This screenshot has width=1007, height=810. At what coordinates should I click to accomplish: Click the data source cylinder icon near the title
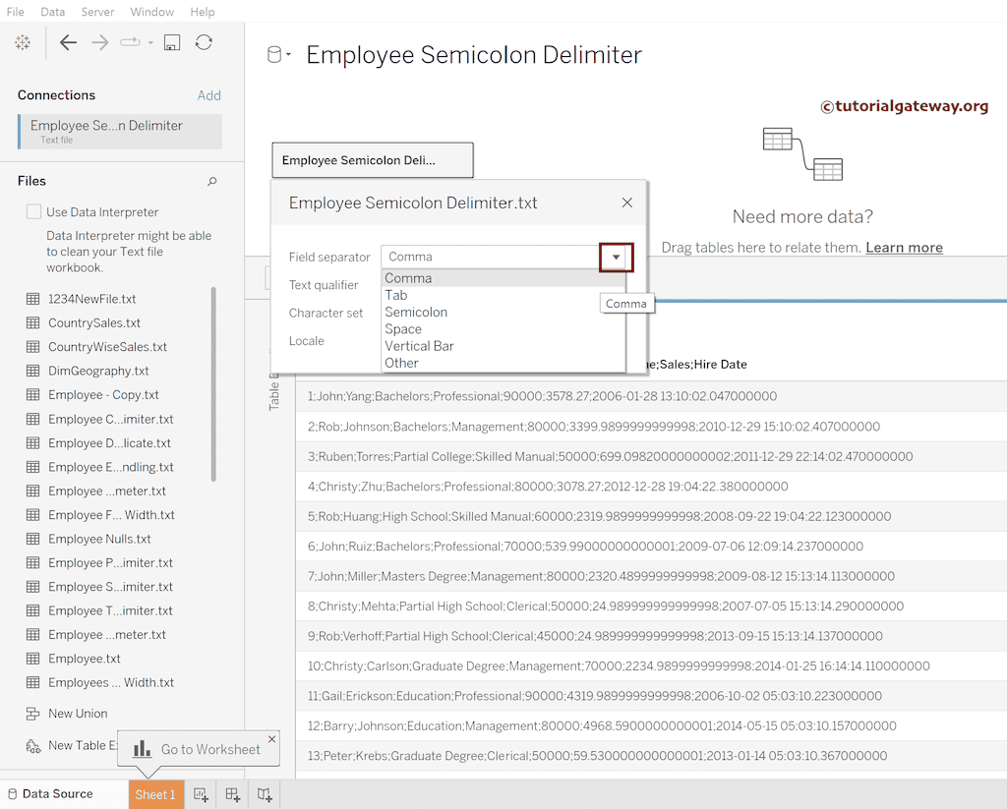point(276,56)
